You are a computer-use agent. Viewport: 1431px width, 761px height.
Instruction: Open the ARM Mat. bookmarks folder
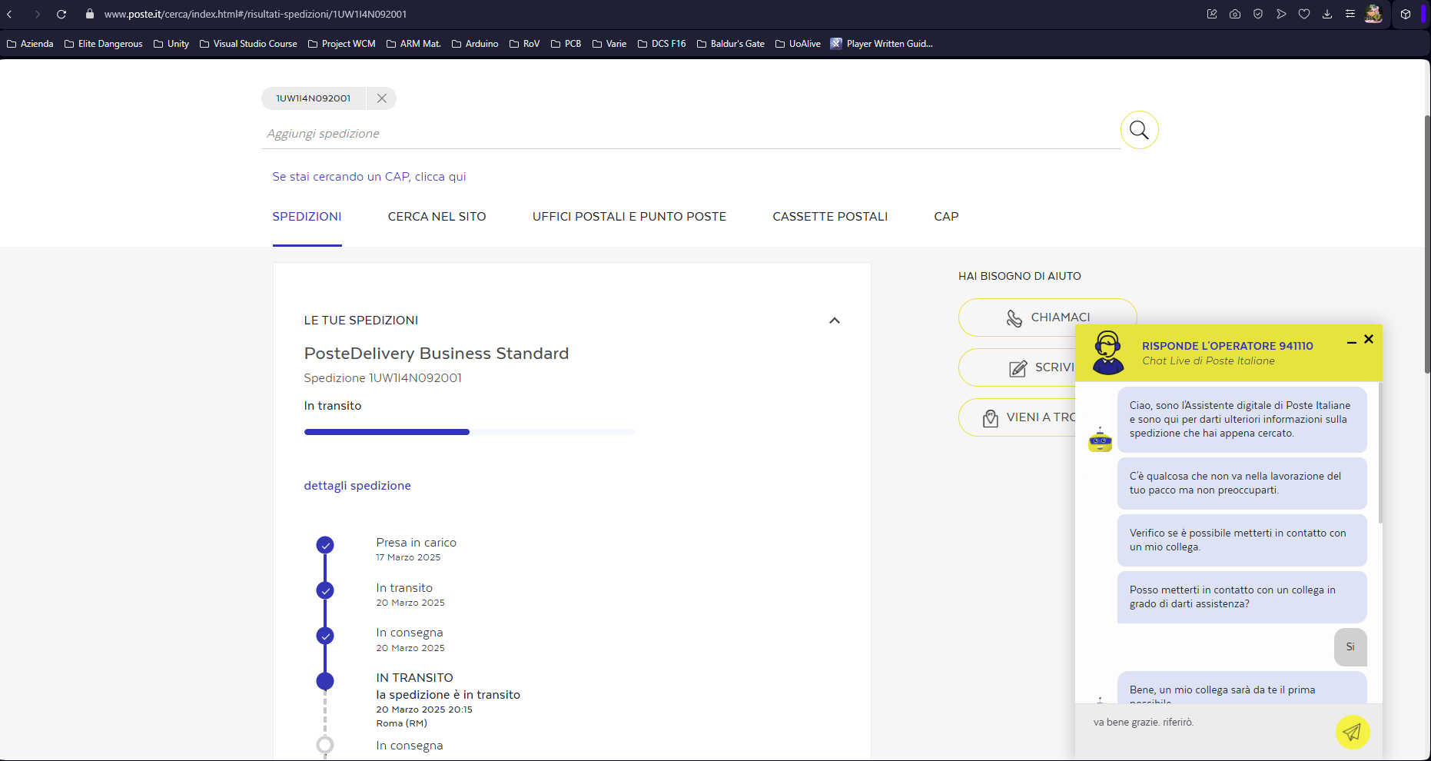[x=413, y=44]
